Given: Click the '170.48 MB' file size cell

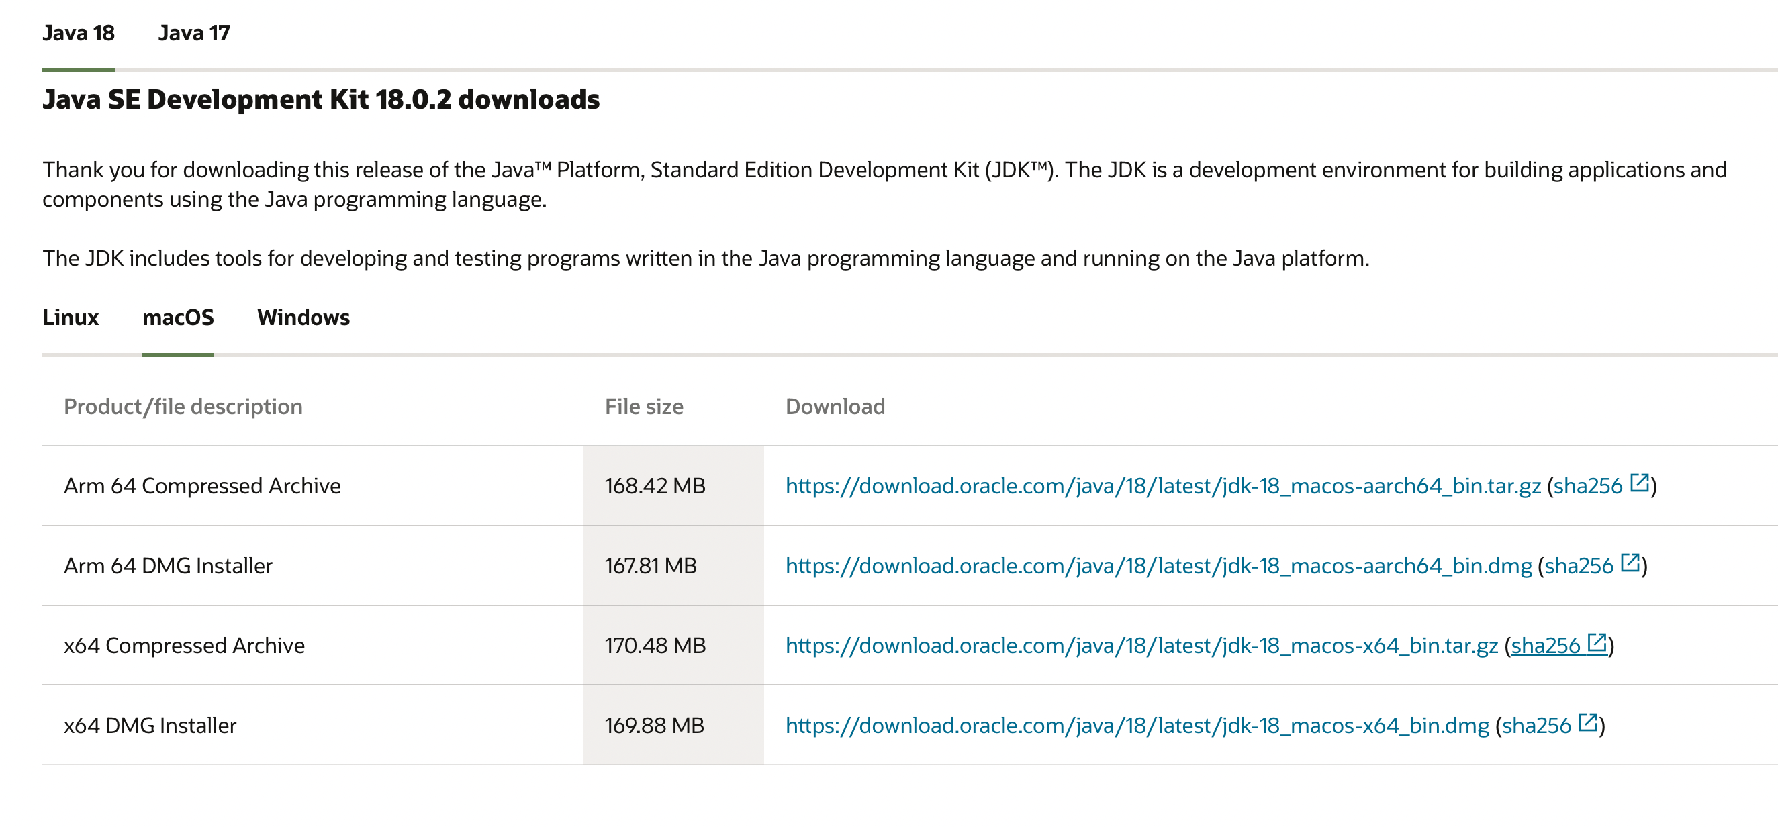Looking at the screenshot, I should [x=673, y=646].
